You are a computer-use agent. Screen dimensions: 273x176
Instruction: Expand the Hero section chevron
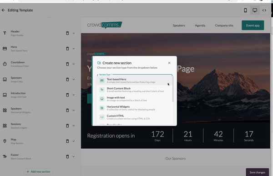click(74, 49)
